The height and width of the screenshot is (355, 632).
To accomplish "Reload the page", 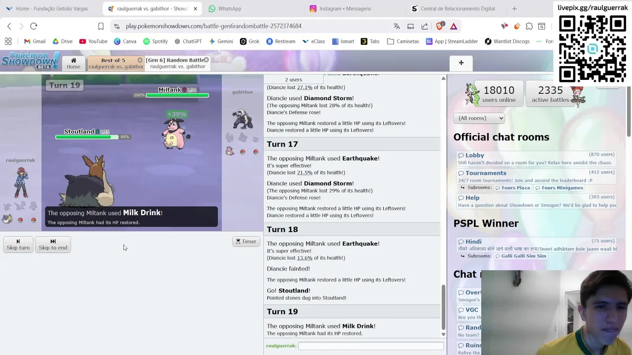I will 34,26.
